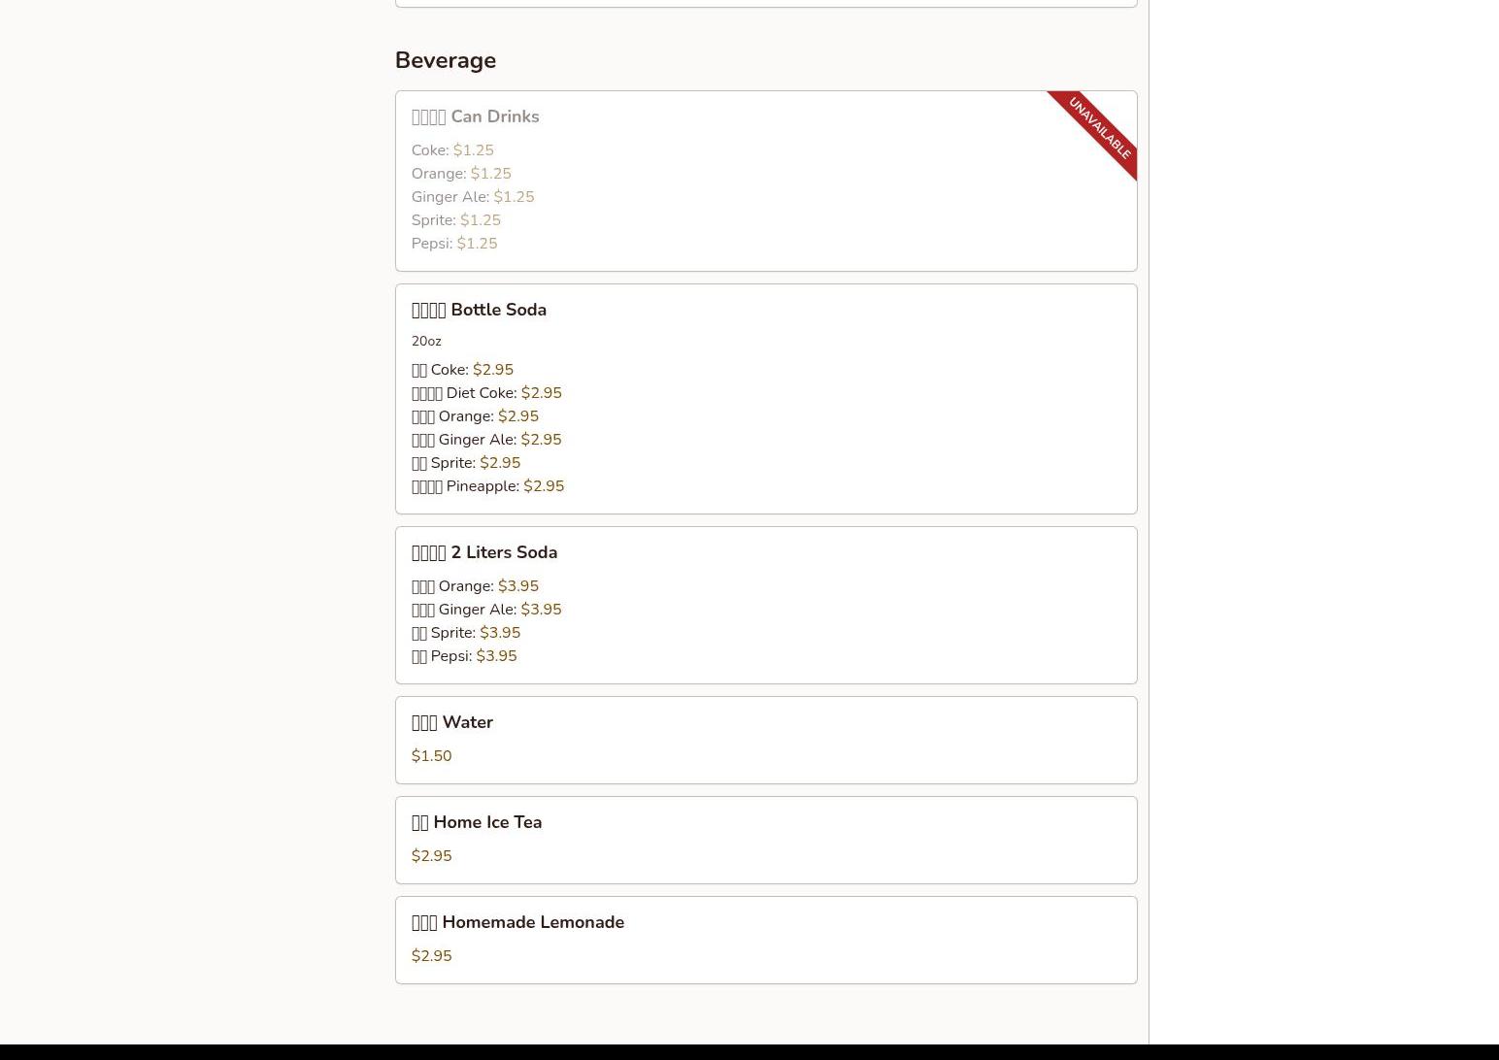The image size is (1499, 1060).
Task: Open the Homemade Lemonade item title
Action: [x=516, y=922]
